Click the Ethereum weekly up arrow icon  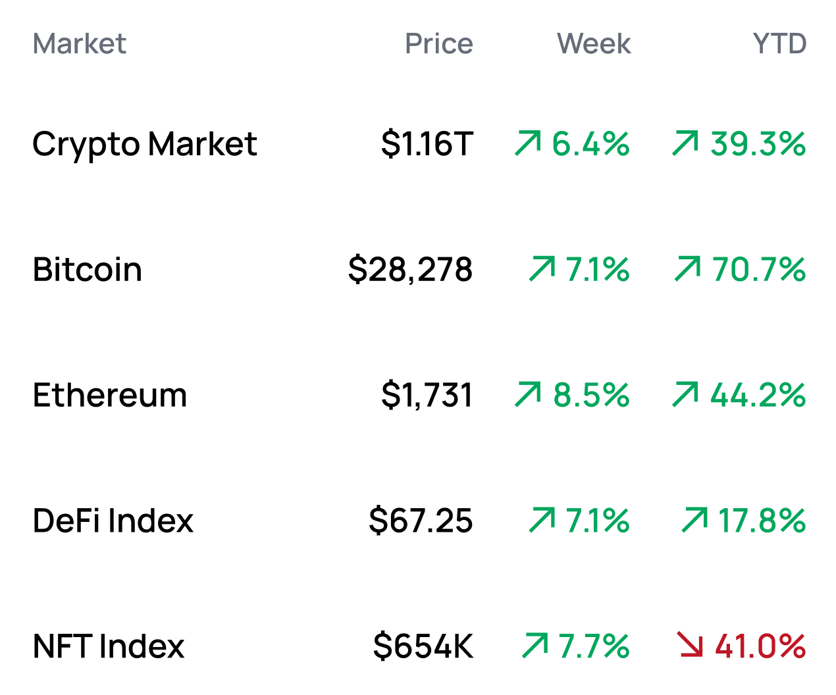point(528,395)
